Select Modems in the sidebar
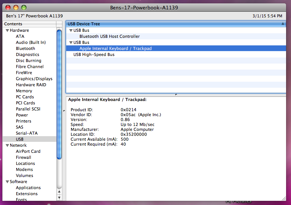 click(x=24, y=169)
